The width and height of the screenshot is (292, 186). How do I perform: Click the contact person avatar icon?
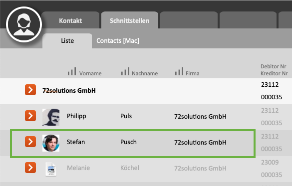(x=24, y=24)
